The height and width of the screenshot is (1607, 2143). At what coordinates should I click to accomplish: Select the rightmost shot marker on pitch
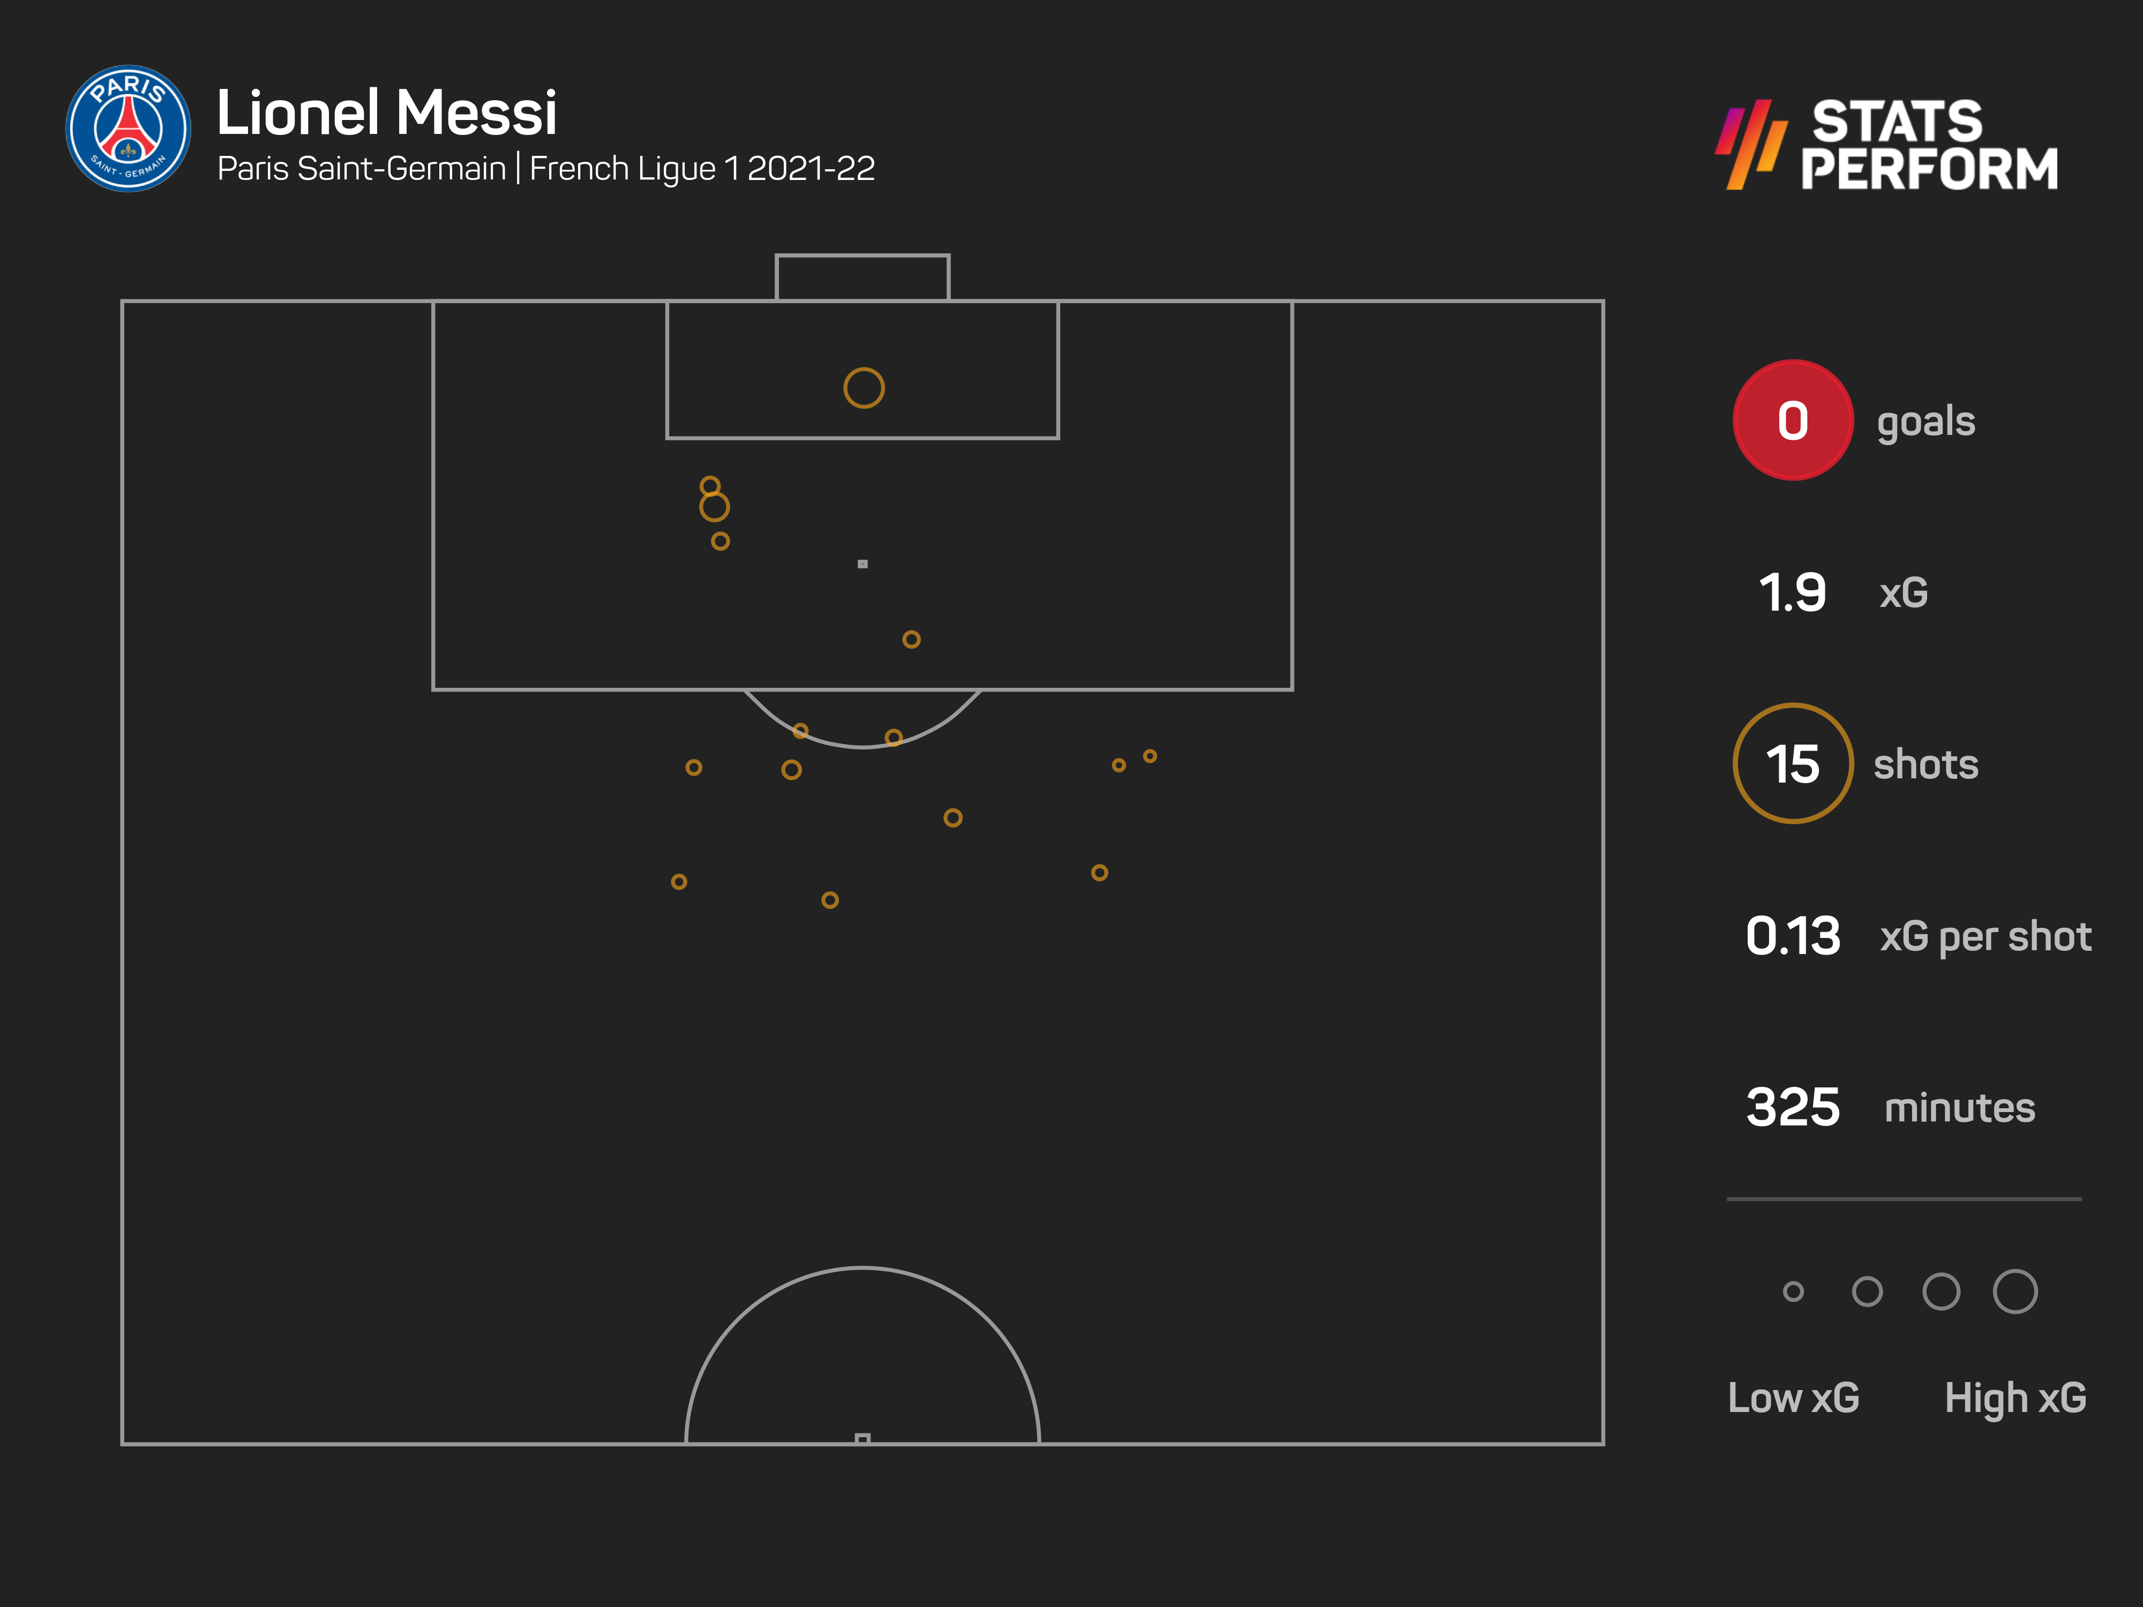pyautogui.click(x=1150, y=755)
